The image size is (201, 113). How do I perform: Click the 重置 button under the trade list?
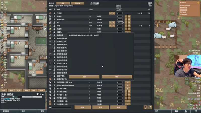(83, 107)
